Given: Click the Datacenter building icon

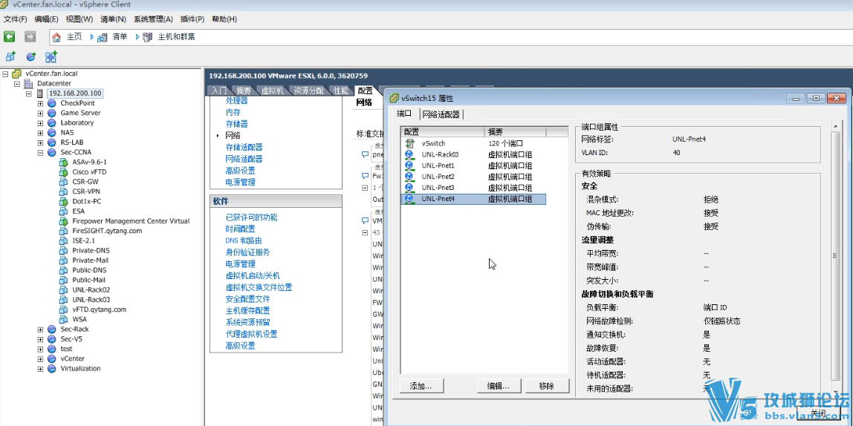Looking at the screenshot, I should tap(29, 84).
